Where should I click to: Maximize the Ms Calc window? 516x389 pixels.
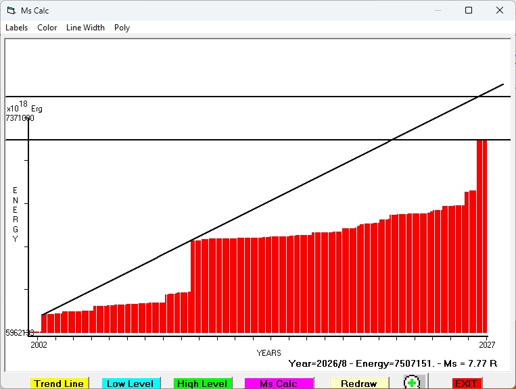pos(469,10)
